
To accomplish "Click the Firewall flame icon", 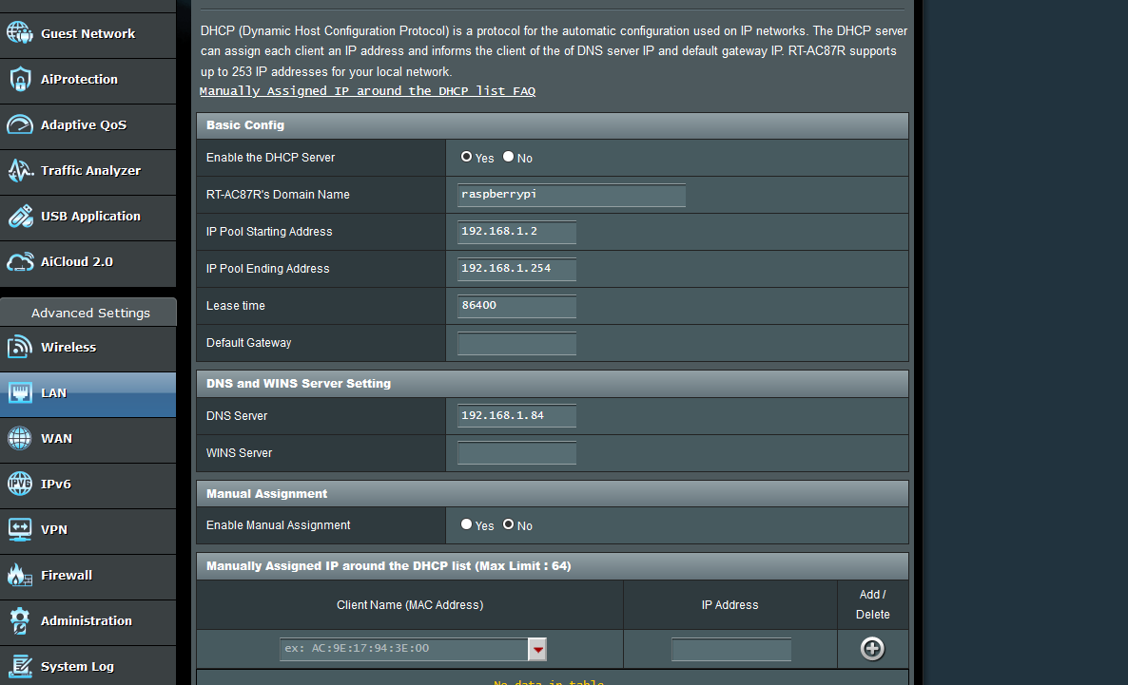I will pyautogui.click(x=20, y=576).
